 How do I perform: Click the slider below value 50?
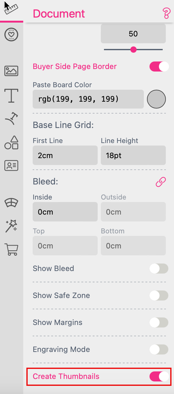click(x=133, y=49)
